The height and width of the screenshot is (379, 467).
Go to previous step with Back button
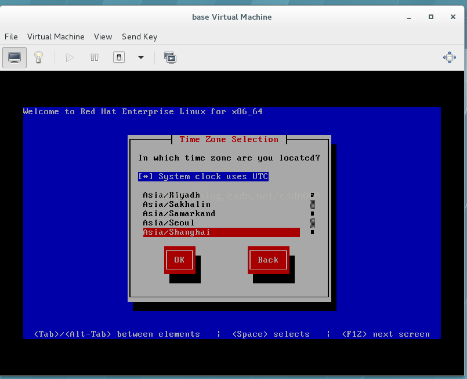[269, 260]
